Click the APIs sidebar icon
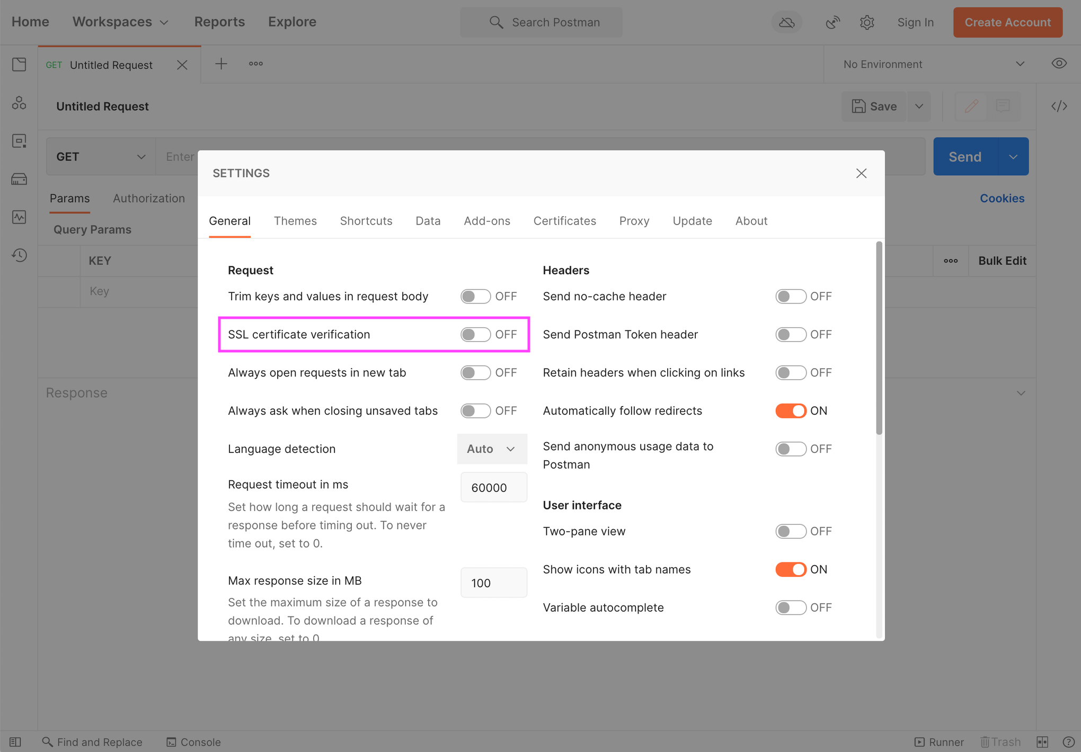Screen dimensions: 1081x752 pyautogui.click(x=18, y=102)
